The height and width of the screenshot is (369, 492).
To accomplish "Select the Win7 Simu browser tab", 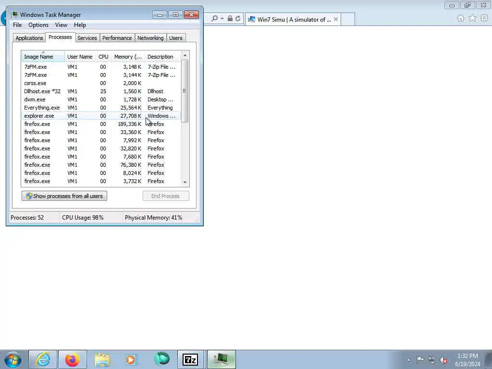I will 293,19.
